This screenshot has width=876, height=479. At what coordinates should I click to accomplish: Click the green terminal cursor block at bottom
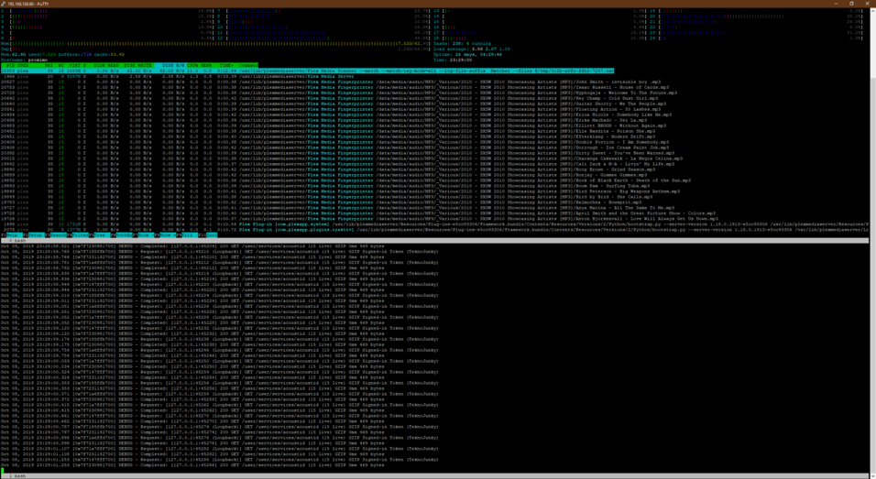click(x=3, y=471)
